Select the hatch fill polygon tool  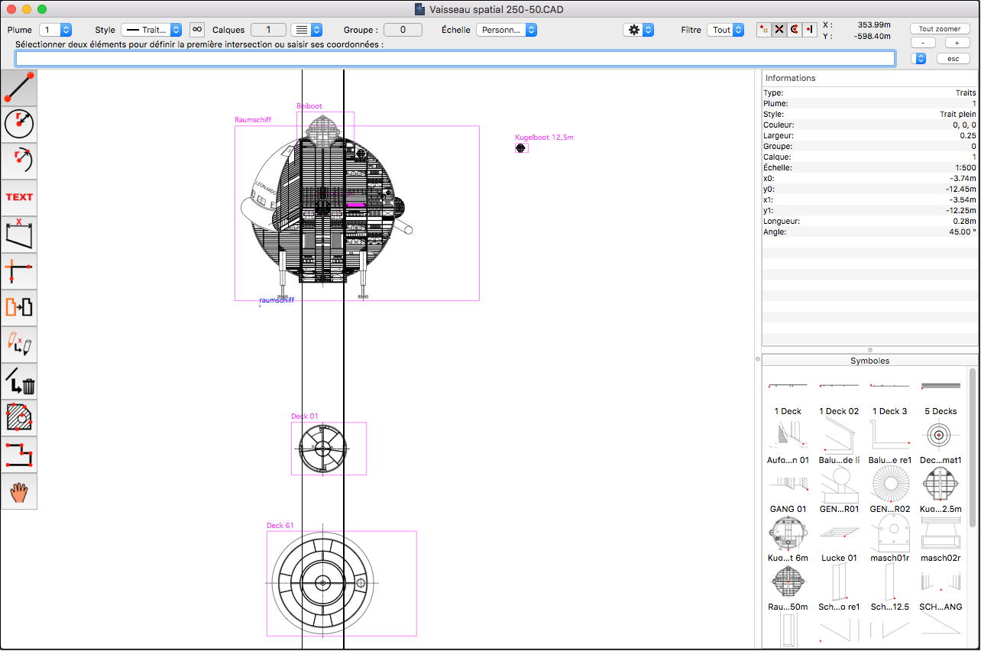click(x=19, y=417)
